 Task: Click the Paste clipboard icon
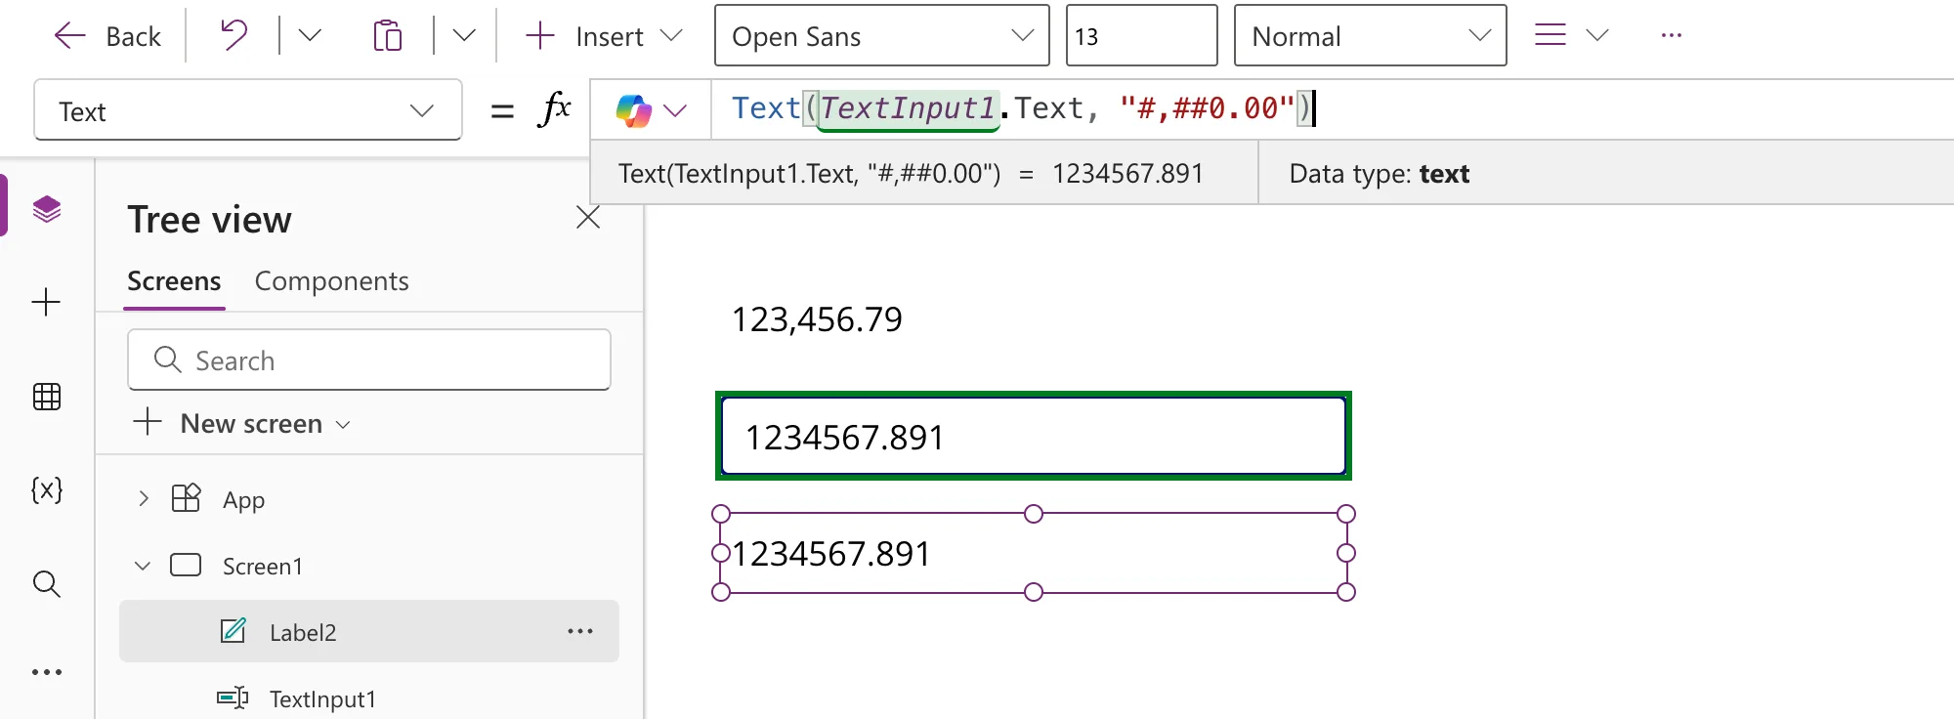tap(388, 36)
